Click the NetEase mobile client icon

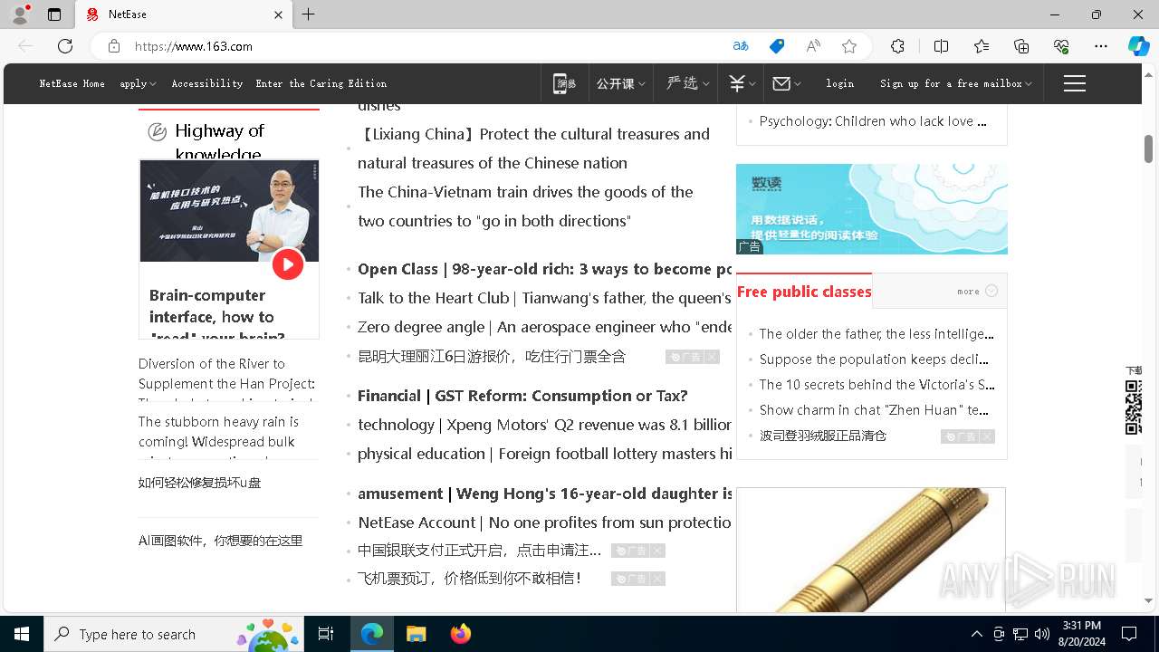pos(564,83)
